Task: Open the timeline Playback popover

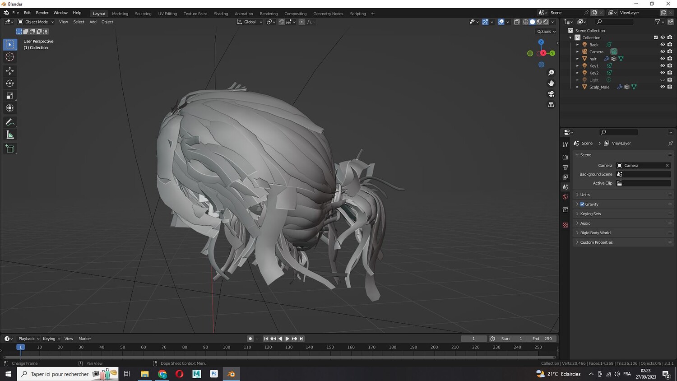Action: tap(29, 339)
